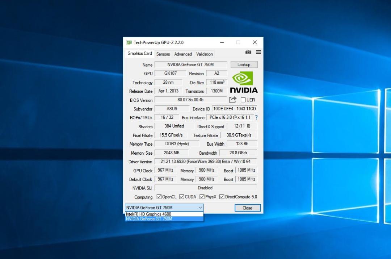Click the GPU field showing GK107

tap(170, 74)
